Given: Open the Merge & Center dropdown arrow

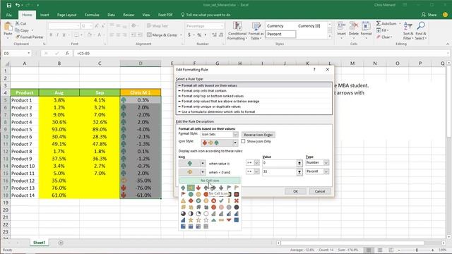Looking at the screenshot, I should (181, 35).
